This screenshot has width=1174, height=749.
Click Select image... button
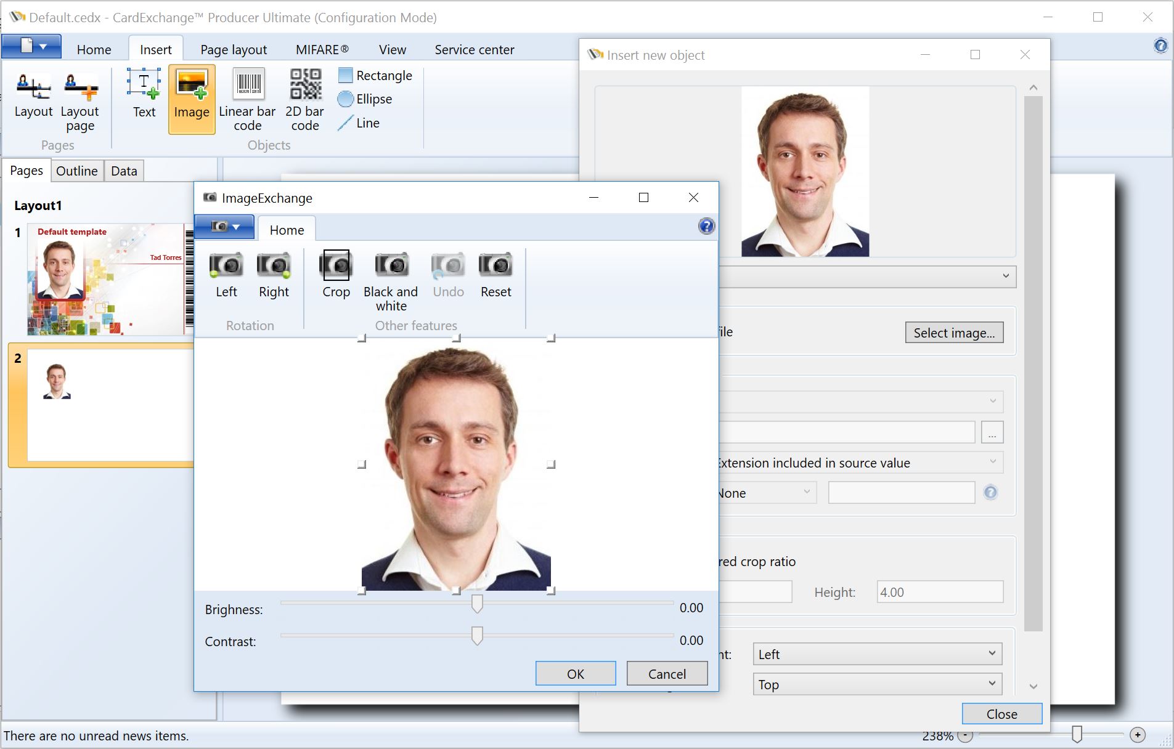click(954, 333)
